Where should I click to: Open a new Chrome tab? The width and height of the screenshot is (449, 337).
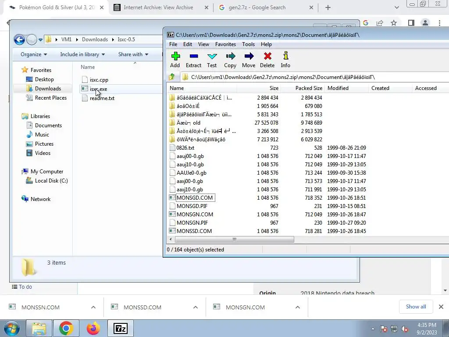(328, 7)
